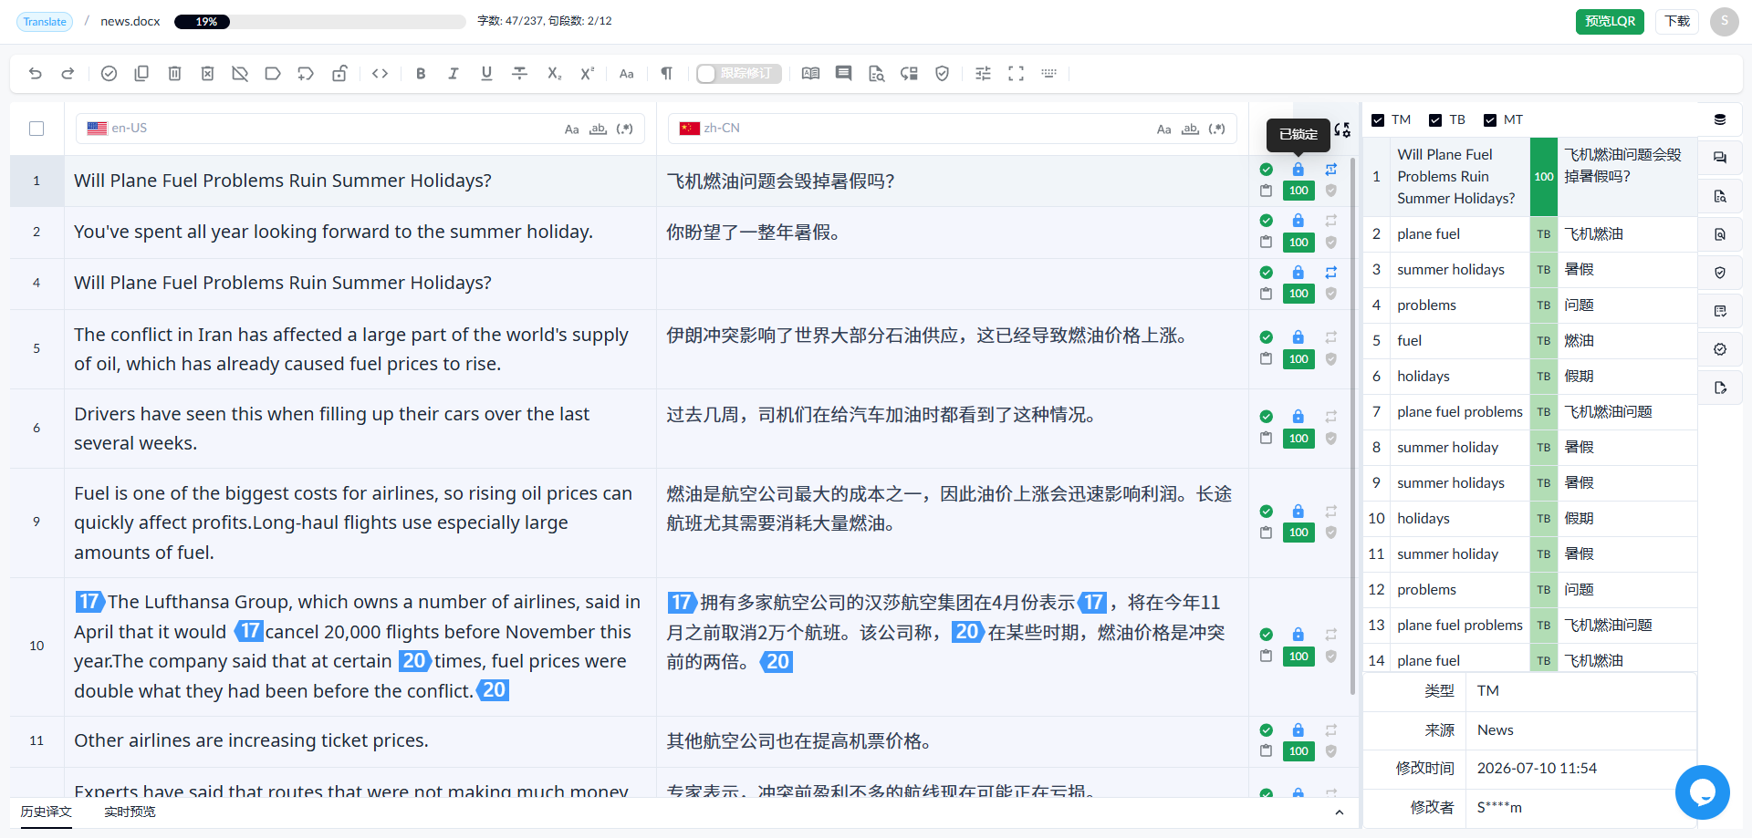Apply subscript formatting
This screenshot has height=838, width=1752.
[554, 74]
